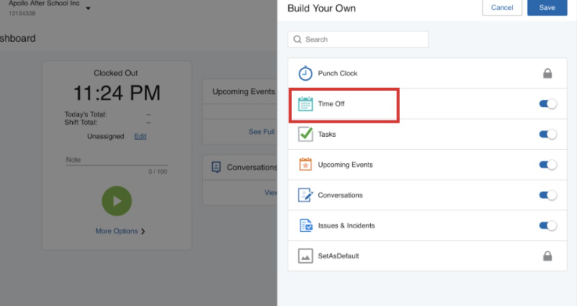Click the search magnifier icon
Screen dimensions: 577x306
point(297,39)
